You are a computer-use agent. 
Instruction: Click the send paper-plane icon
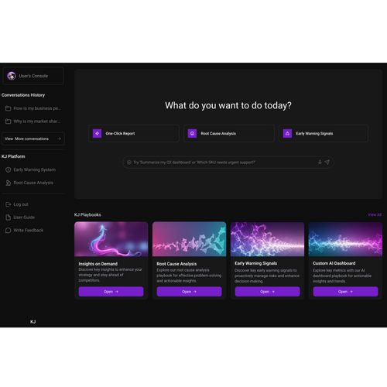pyautogui.click(x=327, y=163)
